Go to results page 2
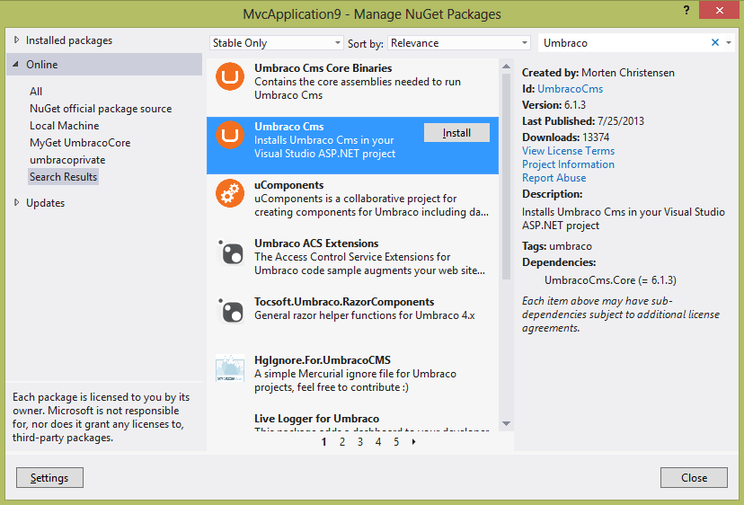 (342, 442)
